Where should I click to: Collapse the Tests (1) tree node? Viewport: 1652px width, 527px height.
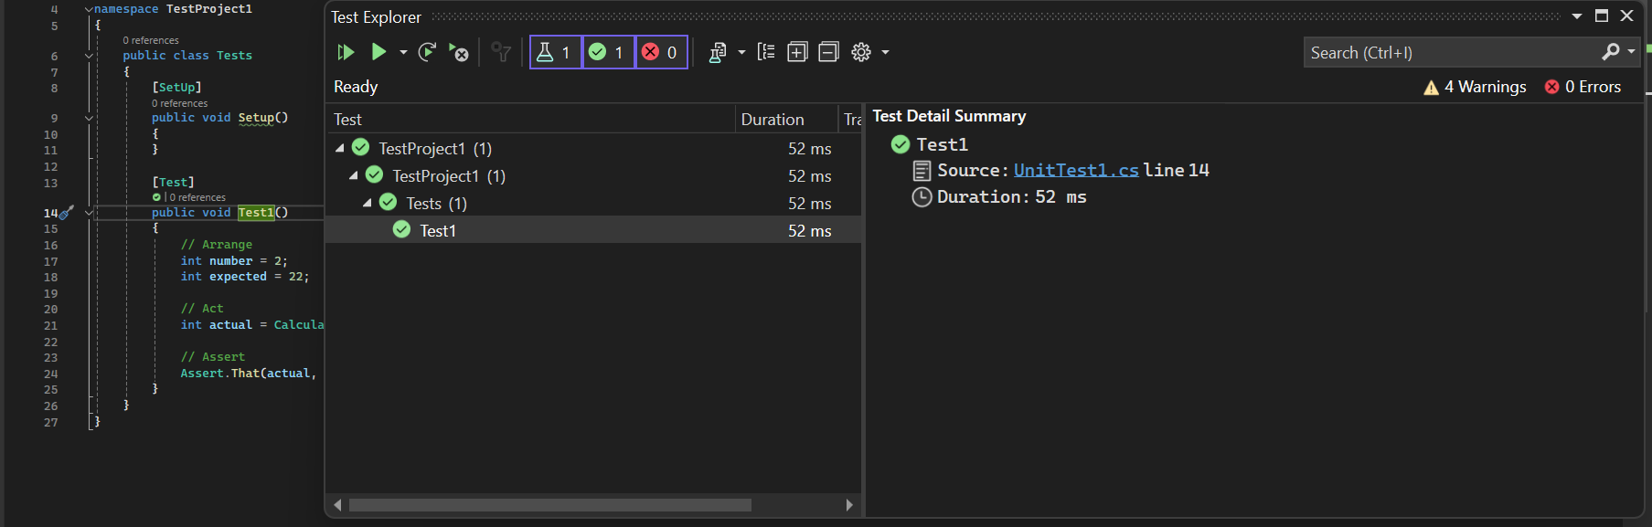tap(368, 203)
